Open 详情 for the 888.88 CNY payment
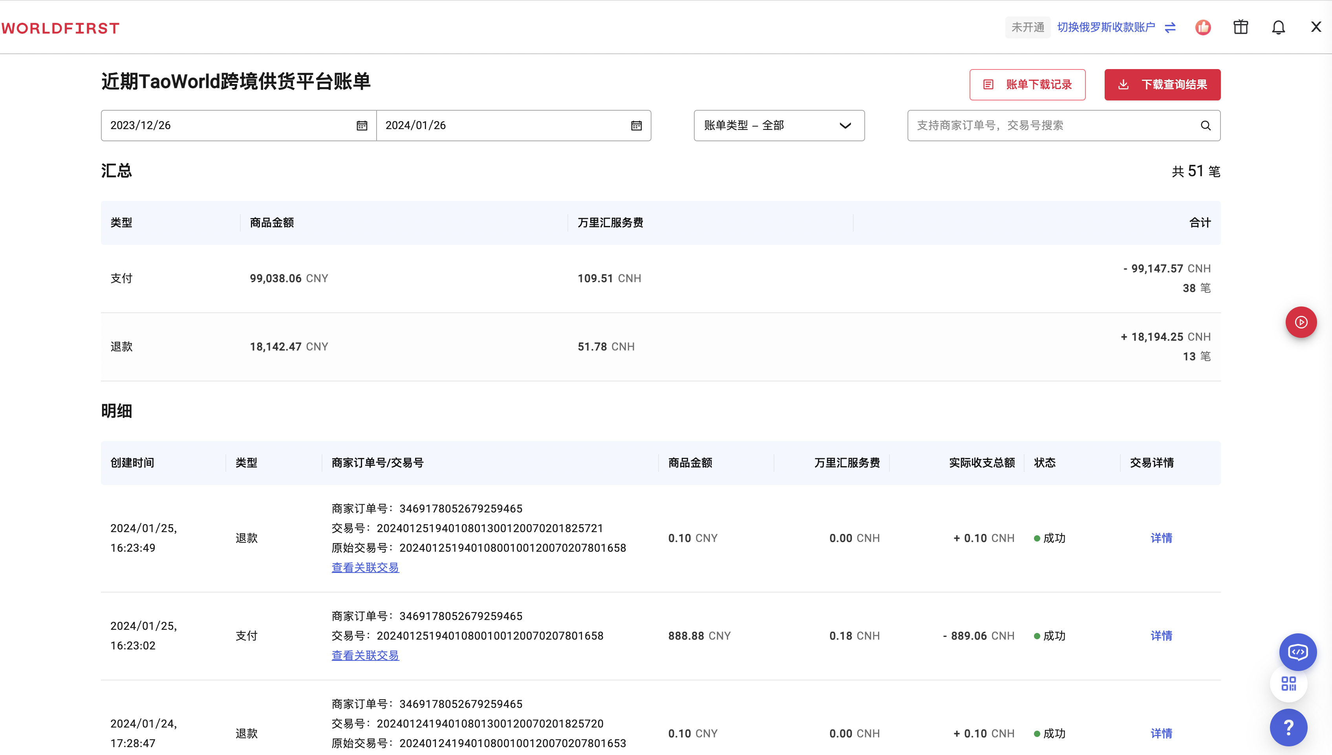This screenshot has height=755, width=1332. coord(1161,636)
